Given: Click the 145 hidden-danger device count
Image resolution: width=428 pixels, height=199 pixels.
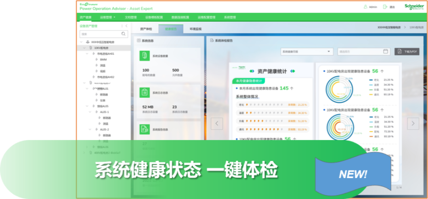Looking at the screenshot, I should 284,88.
